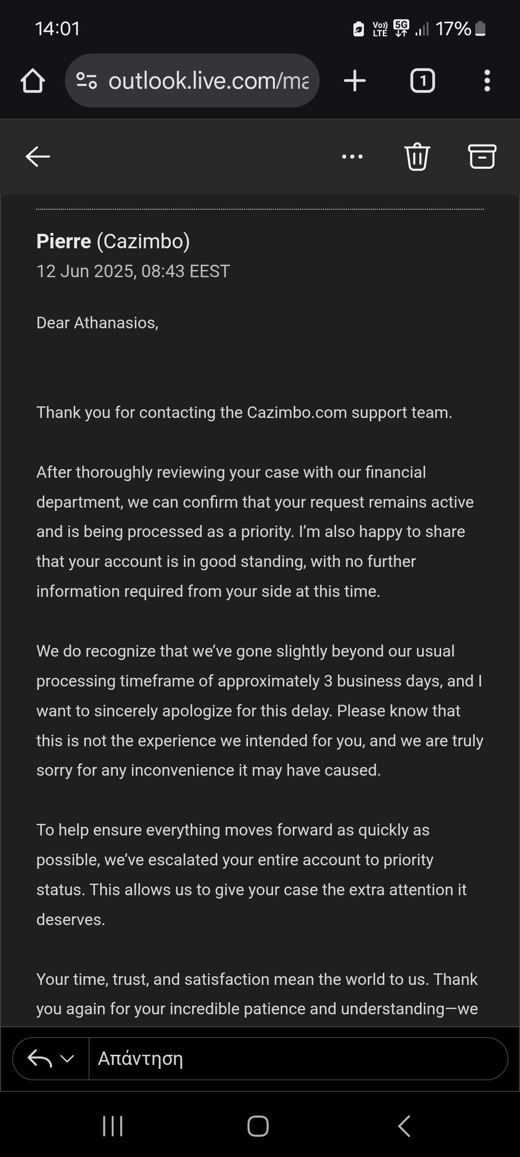Tap the browser home icon
This screenshot has width=520, height=1157.
pyautogui.click(x=33, y=81)
